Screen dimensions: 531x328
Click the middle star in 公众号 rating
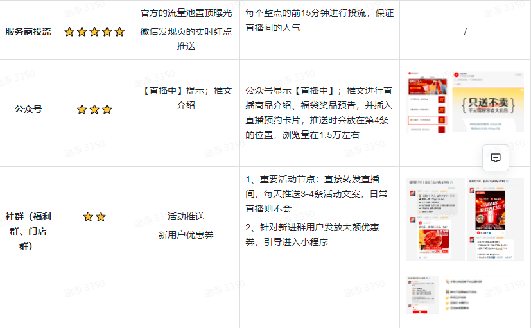pos(94,110)
